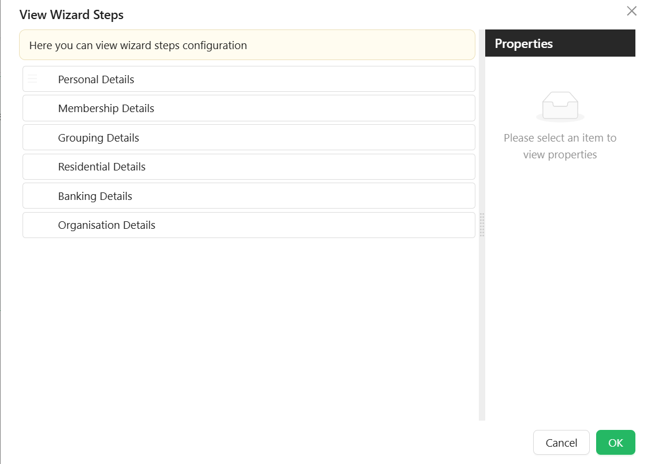Click the View Wizard Steps title

tap(72, 14)
